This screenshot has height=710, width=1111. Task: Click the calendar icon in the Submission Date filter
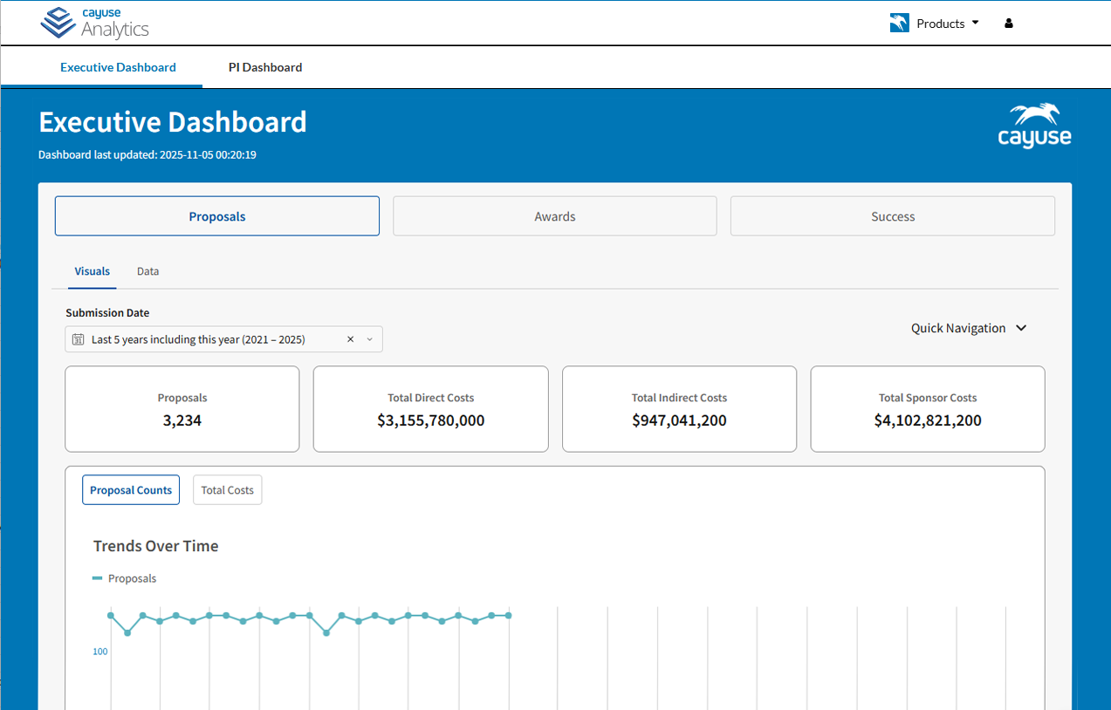[x=79, y=339]
